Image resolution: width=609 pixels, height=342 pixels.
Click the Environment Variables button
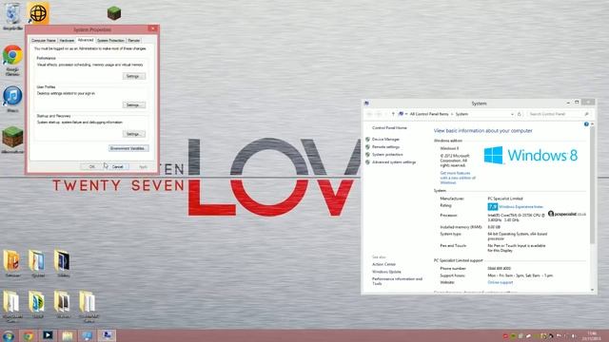coord(128,148)
